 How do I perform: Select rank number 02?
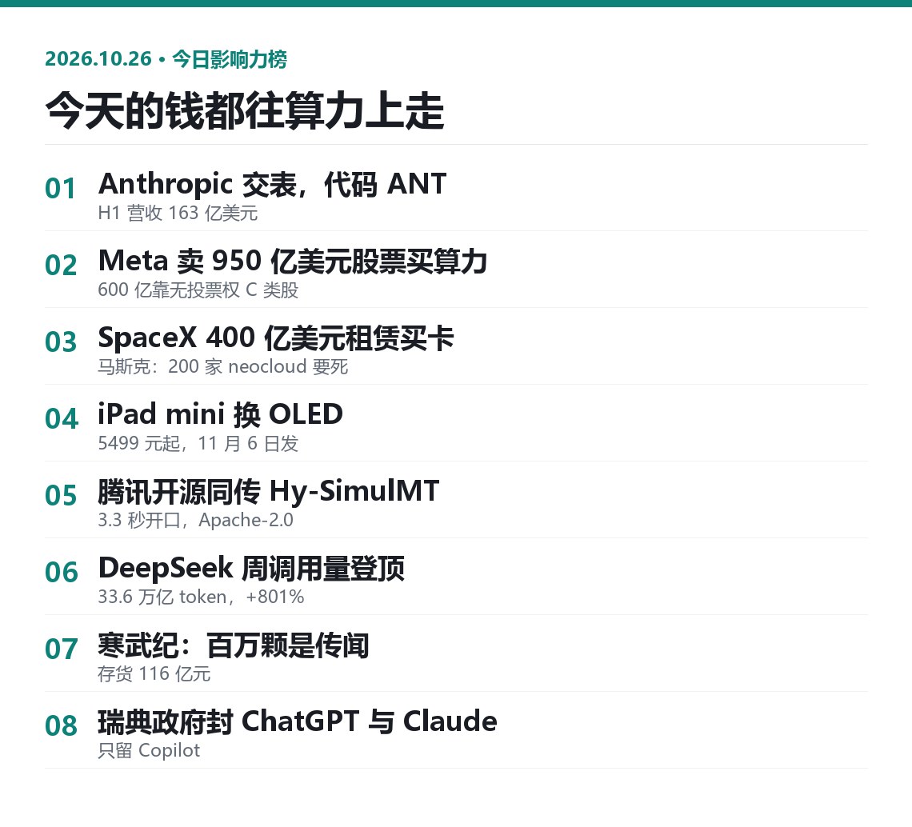pos(61,266)
